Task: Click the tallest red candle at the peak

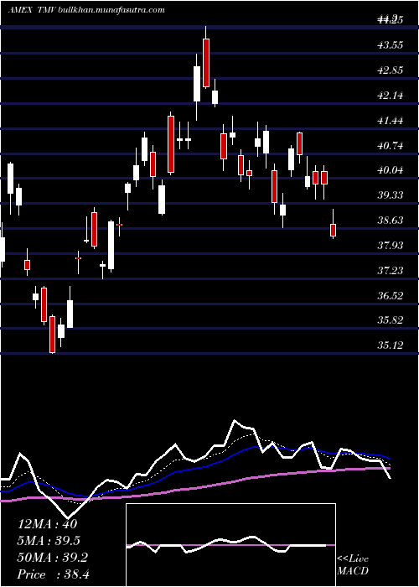Action: coord(206,63)
